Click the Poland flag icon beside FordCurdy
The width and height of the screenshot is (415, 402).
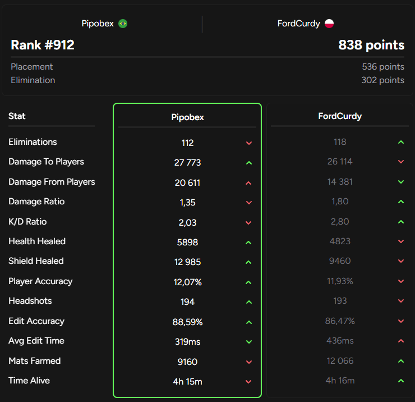coord(329,24)
